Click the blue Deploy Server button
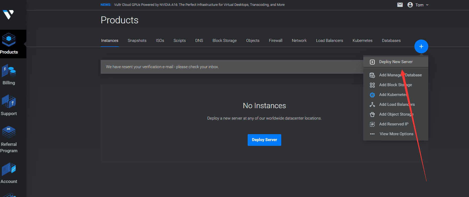Image resolution: width=469 pixels, height=197 pixels. pyautogui.click(x=264, y=140)
